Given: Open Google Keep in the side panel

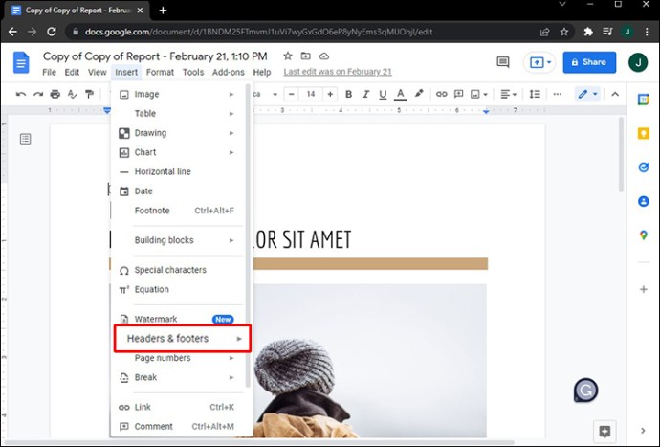Looking at the screenshot, I should coord(643,134).
